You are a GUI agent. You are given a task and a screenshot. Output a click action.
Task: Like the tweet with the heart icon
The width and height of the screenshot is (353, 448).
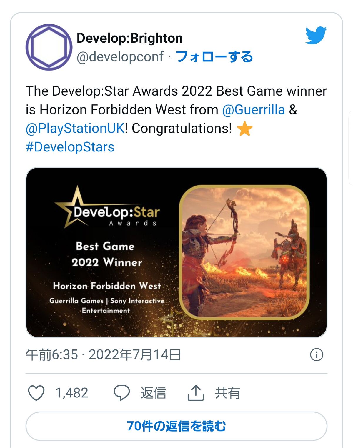coord(36,393)
